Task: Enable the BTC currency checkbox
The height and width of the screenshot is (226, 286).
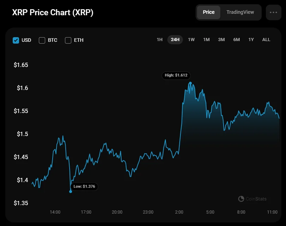Action: coord(42,40)
